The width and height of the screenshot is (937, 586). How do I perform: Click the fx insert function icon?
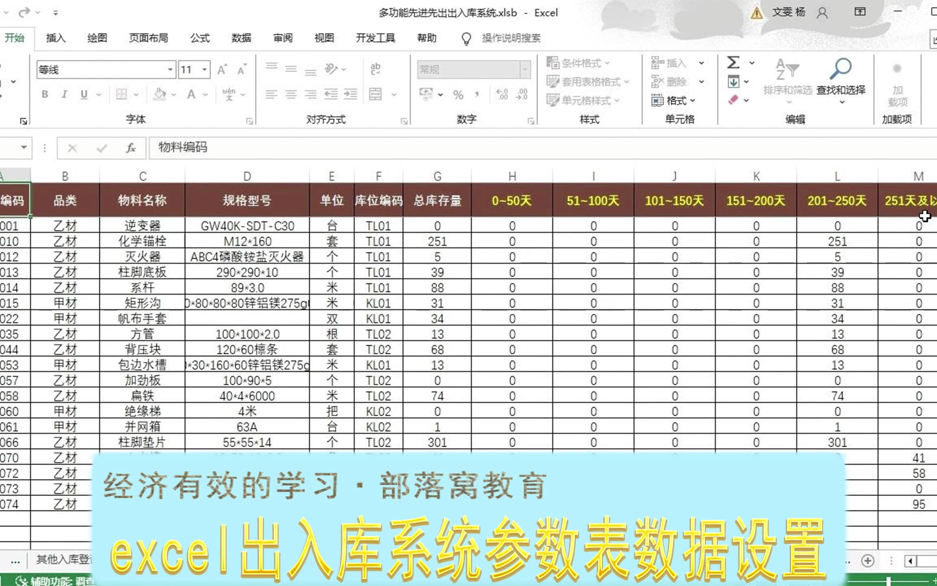pos(131,148)
